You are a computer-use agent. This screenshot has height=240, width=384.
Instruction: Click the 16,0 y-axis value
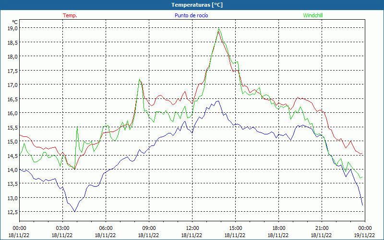13,113
